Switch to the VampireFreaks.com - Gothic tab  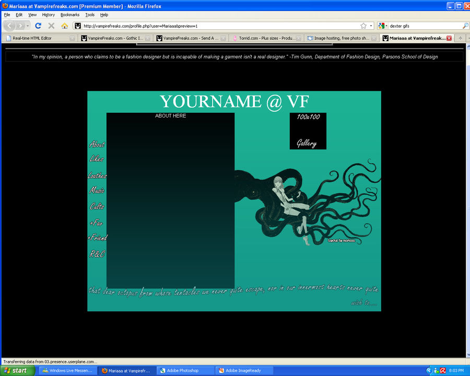click(x=115, y=38)
